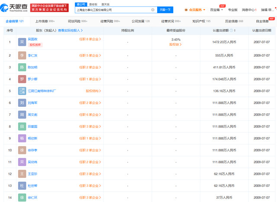Select 1472.23万人民币 amount cell

(x=224, y=42)
